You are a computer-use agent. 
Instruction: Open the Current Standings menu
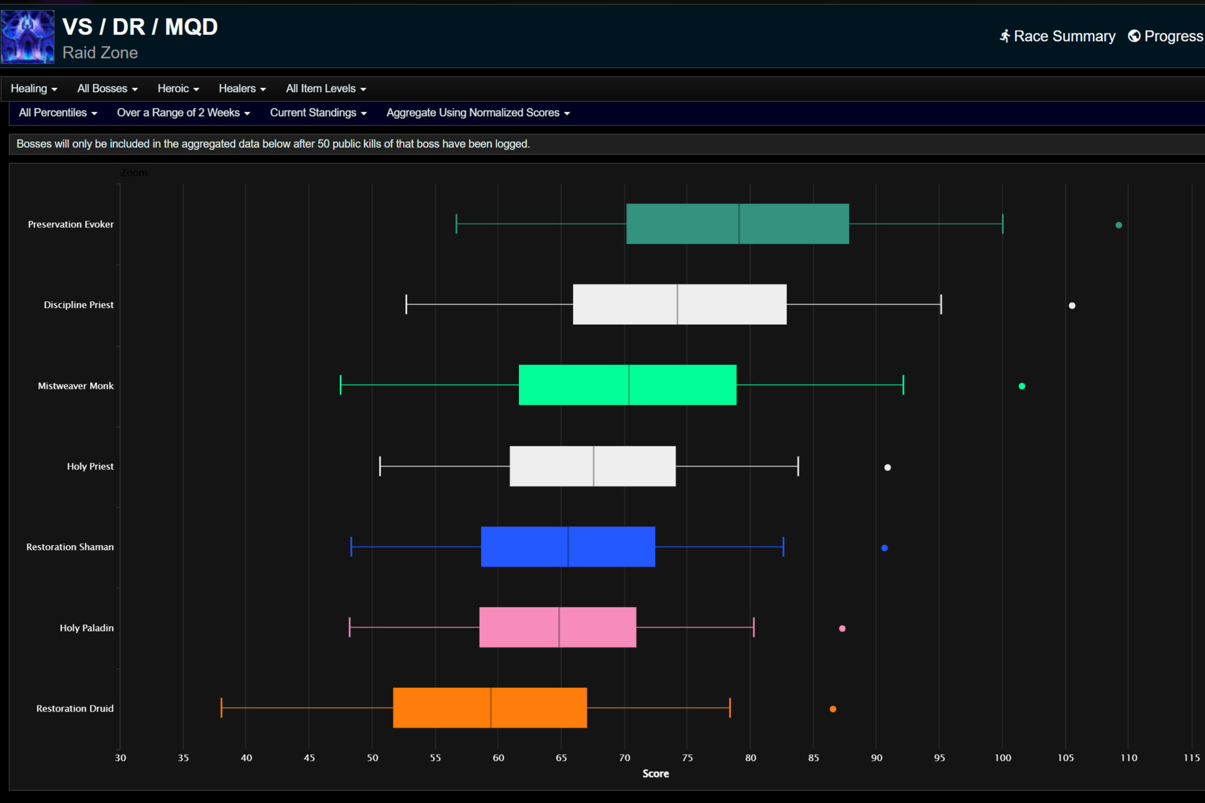tap(318, 113)
